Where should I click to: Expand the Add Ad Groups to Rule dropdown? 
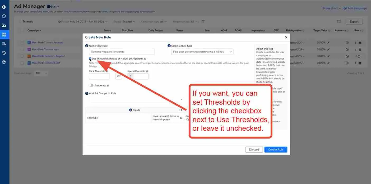(181, 99)
